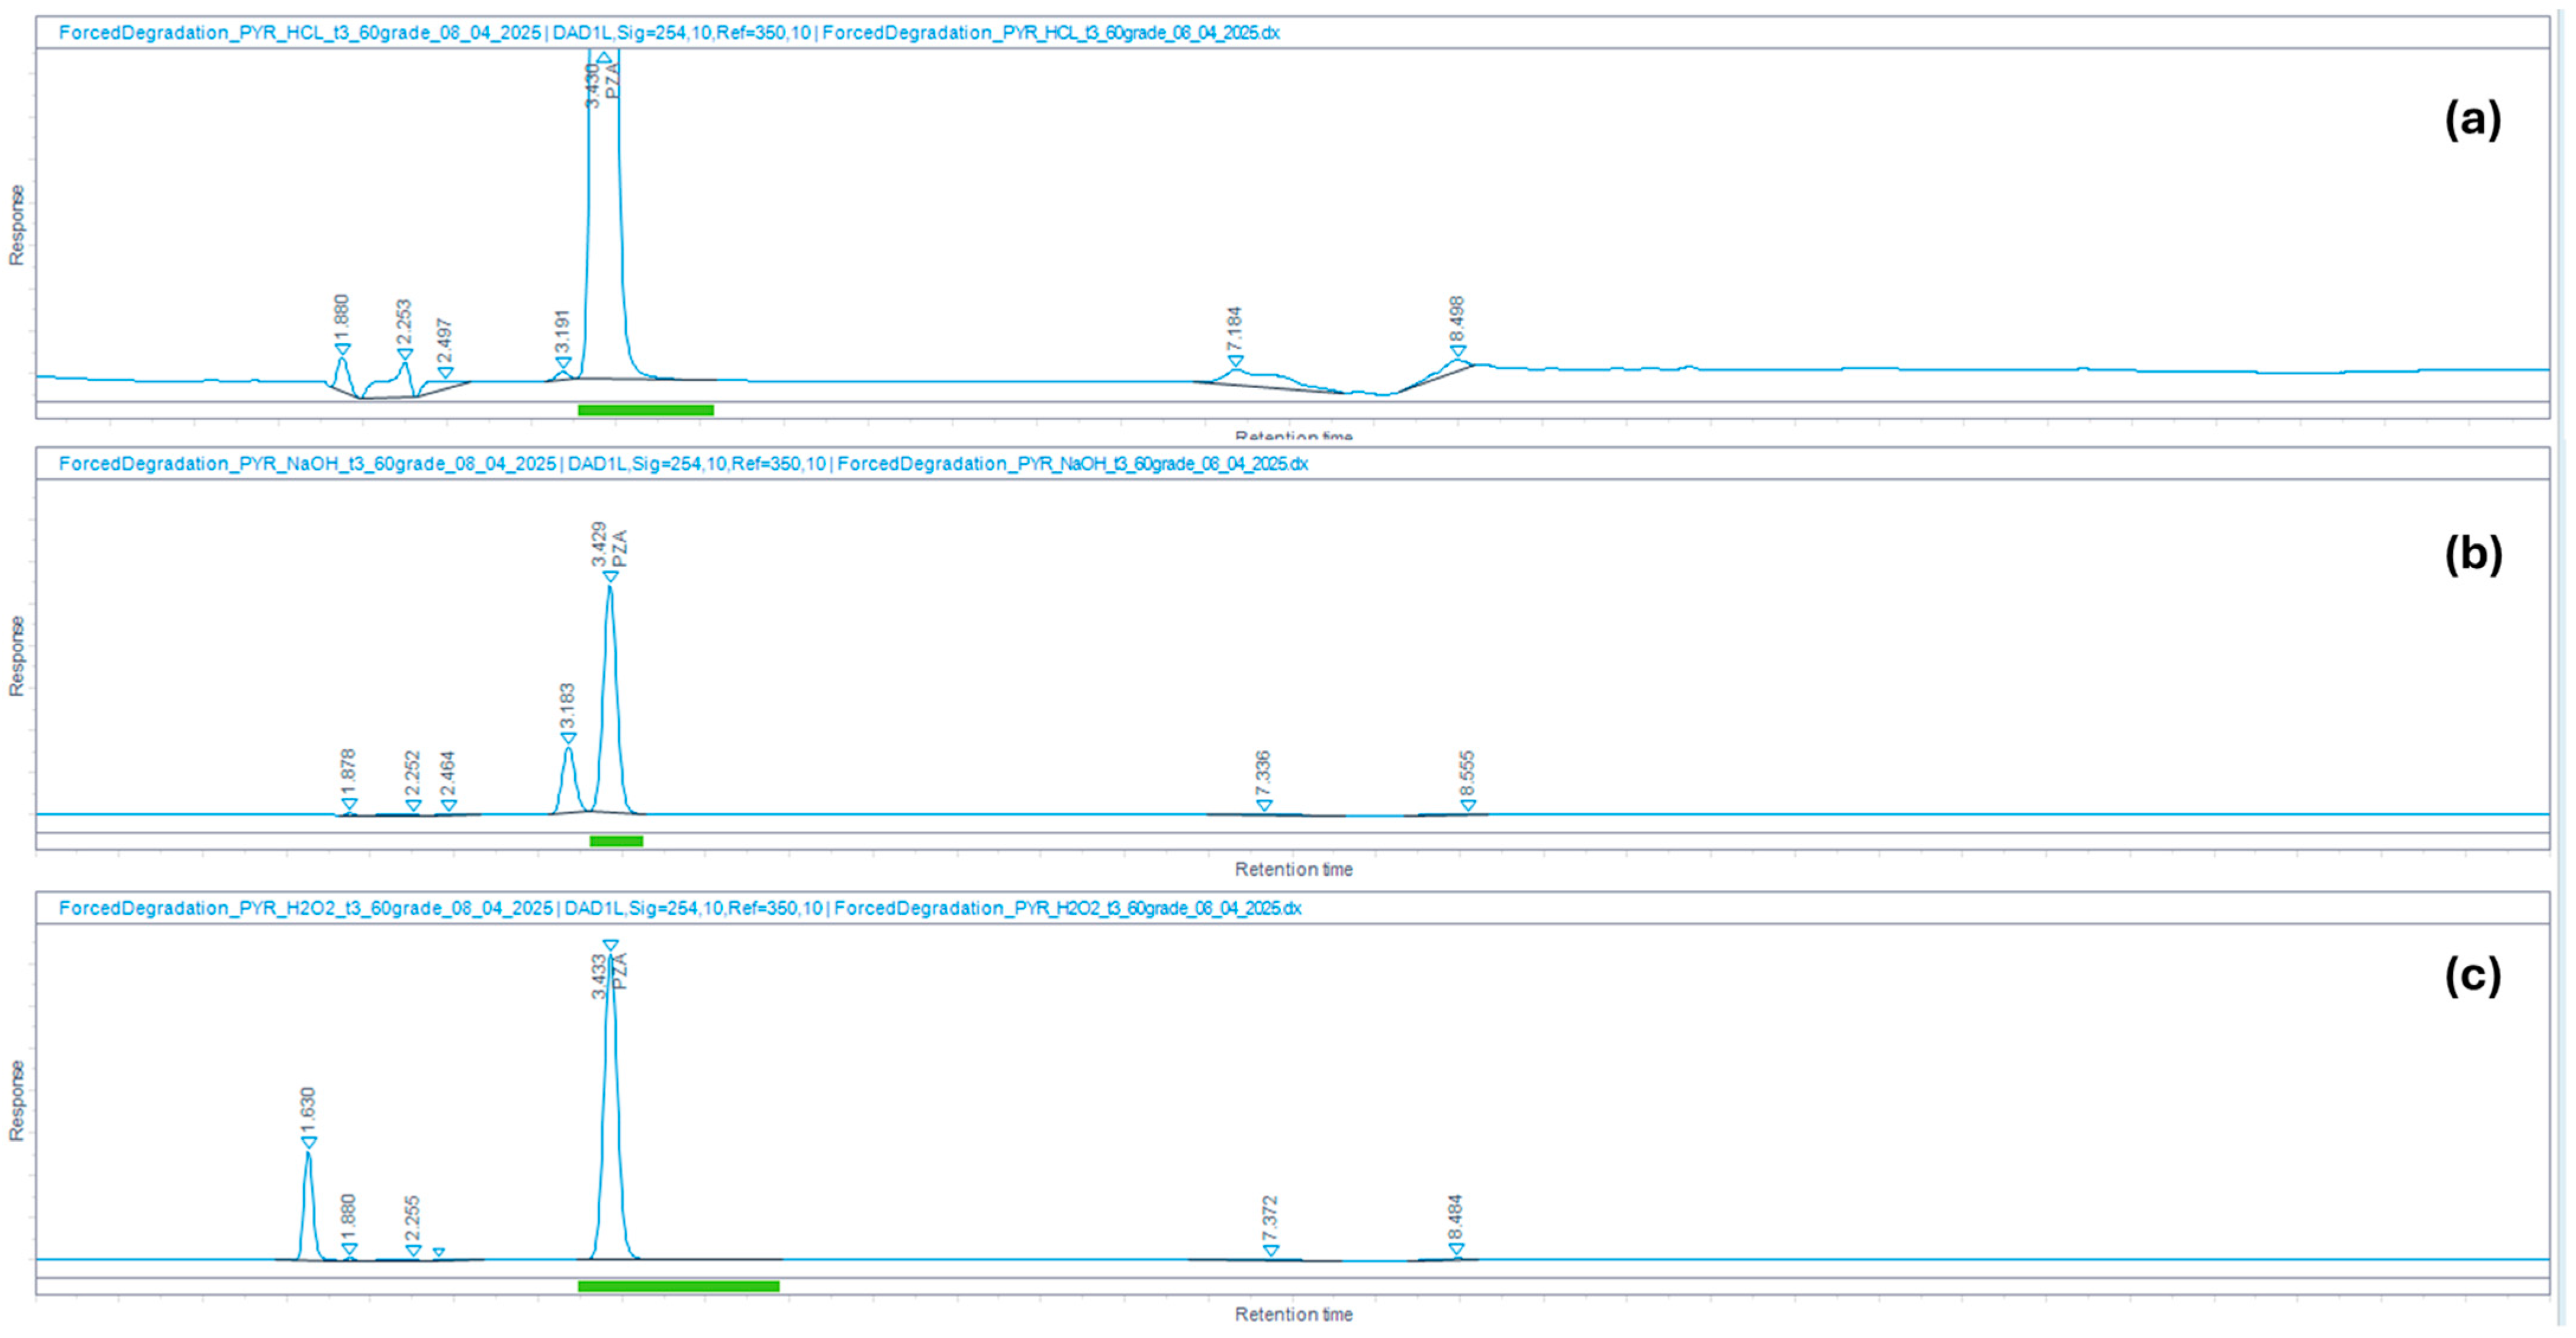
Task: Click the 3.183 peak marker in NaOH chromatogram
Action: click(568, 739)
